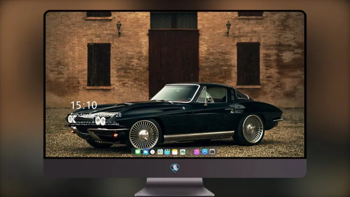Open the yellow Notes app in the dock
The image size is (350, 197).
click(175, 152)
